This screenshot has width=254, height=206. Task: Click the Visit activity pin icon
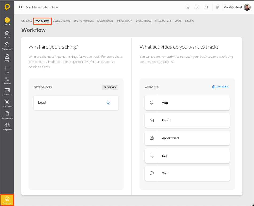[x=152, y=103]
